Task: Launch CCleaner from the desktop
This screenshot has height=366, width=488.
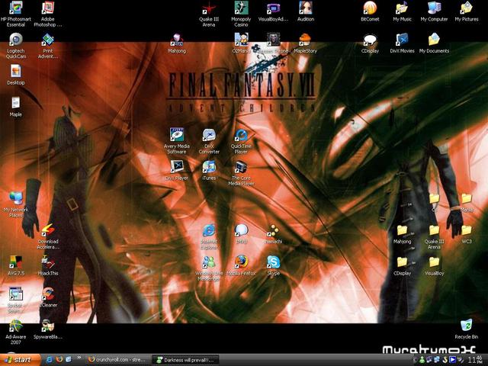Action: tap(47, 297)
